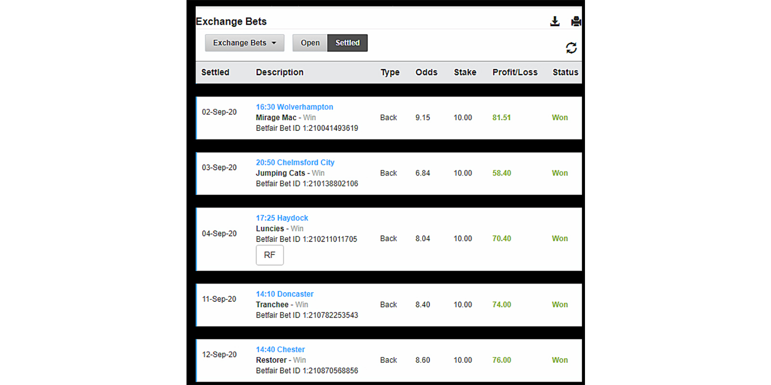Click Betfair Bet ID 1:210138802106
Screen dimensions: 771x385
[x=307, y=184]
